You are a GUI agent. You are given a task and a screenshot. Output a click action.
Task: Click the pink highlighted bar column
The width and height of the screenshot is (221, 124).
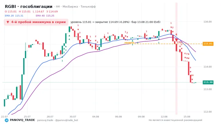[x=176, y=59]
